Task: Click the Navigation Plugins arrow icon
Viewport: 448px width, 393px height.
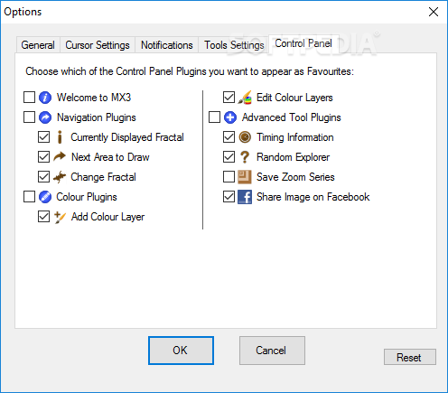Action: pyautogui.click(x=45, y=117)
